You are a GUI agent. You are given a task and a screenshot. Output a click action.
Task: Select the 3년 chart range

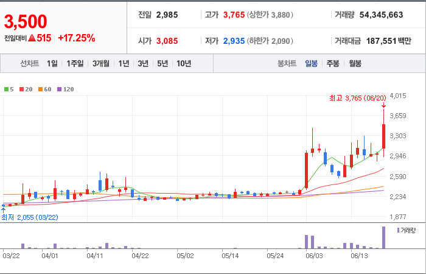tap(143, 63)
